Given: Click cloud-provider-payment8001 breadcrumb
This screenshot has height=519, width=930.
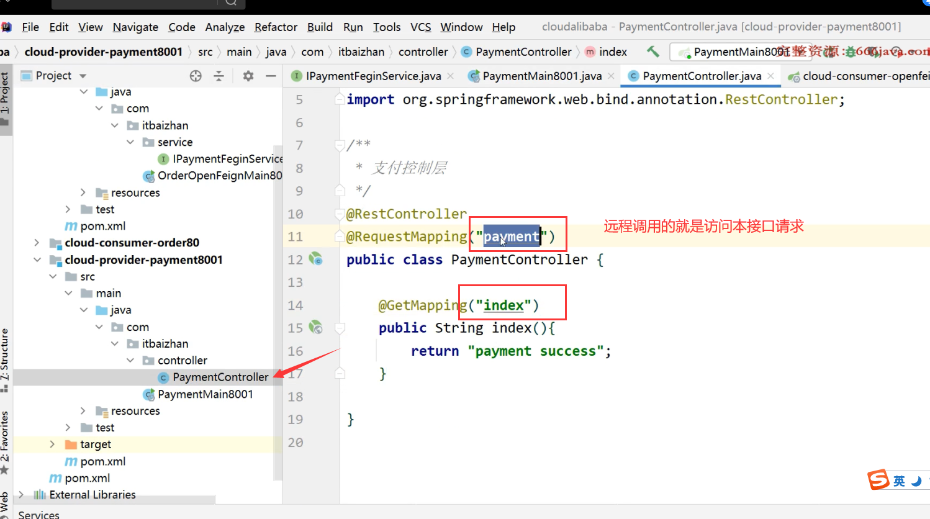Looking at the screenshot, I should coord(103,52).
